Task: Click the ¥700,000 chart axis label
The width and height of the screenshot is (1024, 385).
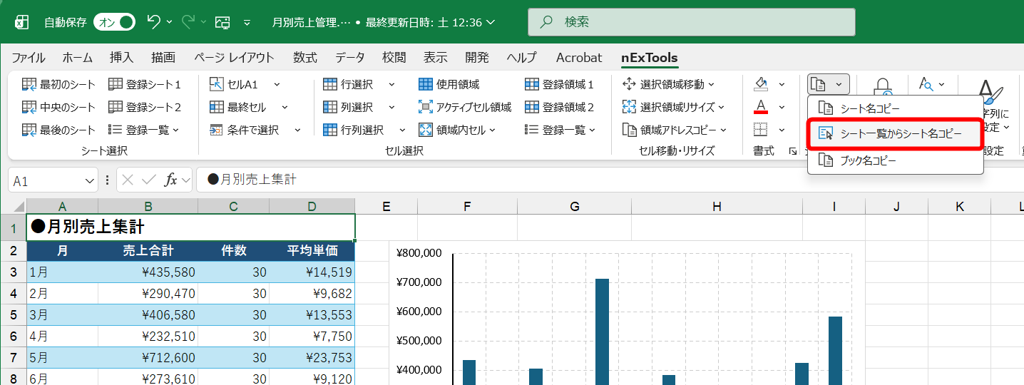Action: [x=419, y=282]
